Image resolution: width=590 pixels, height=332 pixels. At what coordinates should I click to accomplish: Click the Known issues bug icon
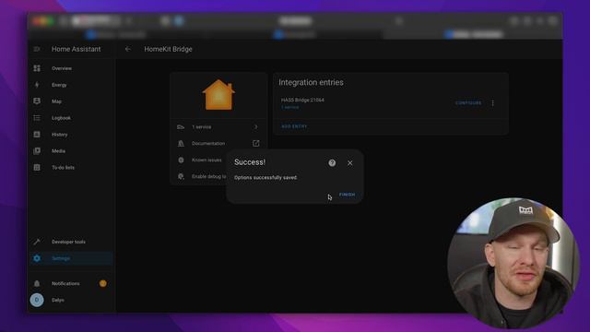tap(181, 160)
